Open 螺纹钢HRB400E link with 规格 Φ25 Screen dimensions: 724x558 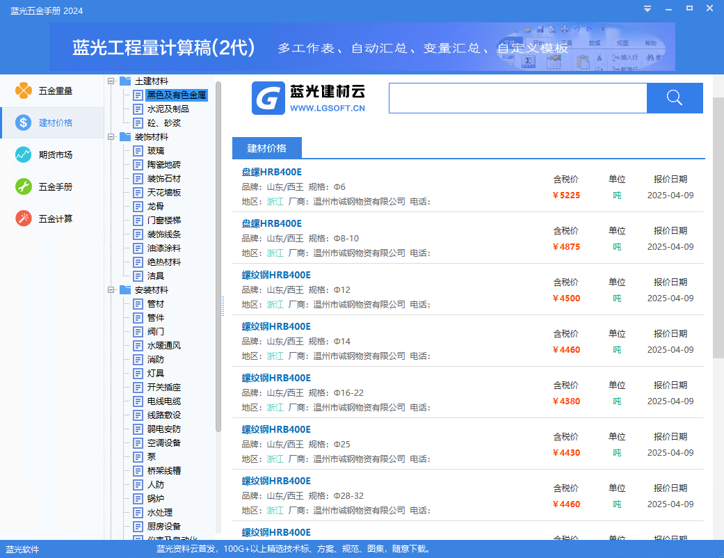coord(276,429)
